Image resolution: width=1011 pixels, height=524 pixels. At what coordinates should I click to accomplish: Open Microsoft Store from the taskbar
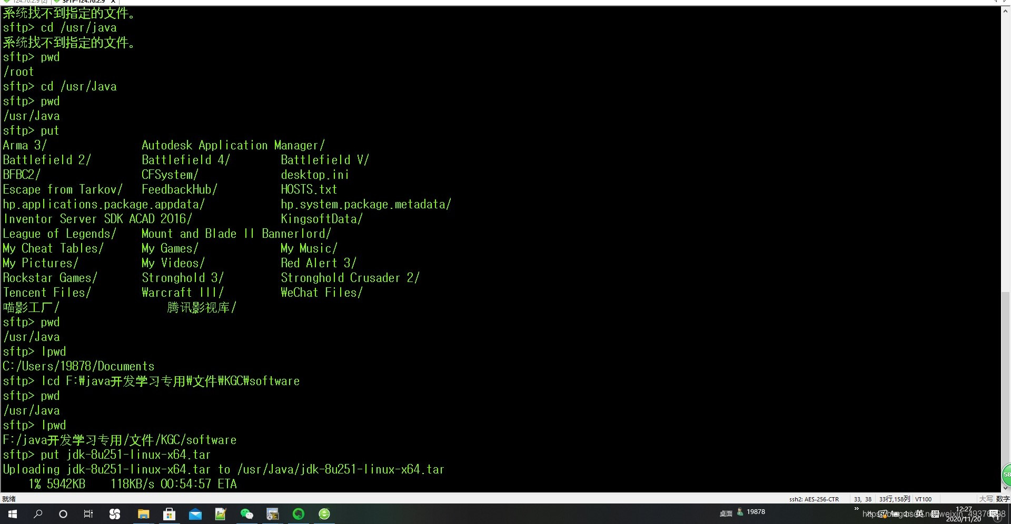tap(169, 514)
